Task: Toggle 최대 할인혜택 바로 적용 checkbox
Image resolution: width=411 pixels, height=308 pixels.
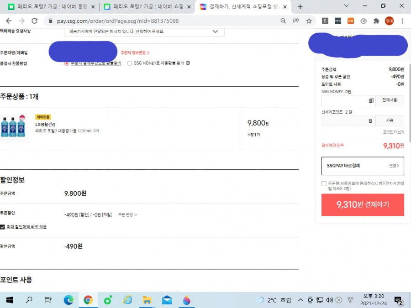Action: (3, 227)
